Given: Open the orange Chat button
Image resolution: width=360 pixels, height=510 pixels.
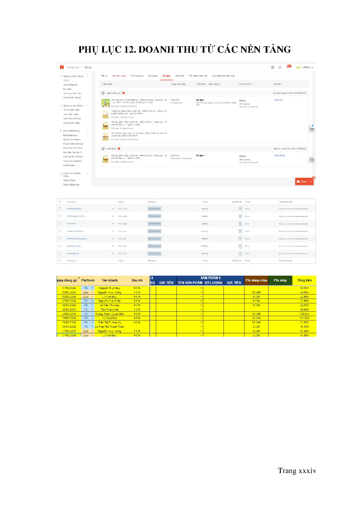Looking at the screenshot, I should (x=304, y=182).
